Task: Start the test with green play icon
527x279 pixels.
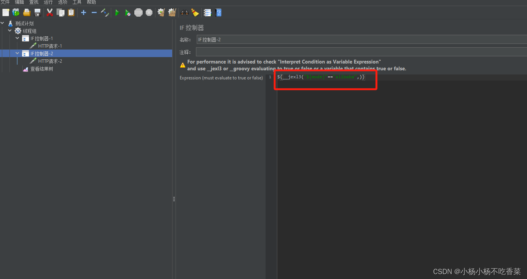Action: tap(117, 12)
